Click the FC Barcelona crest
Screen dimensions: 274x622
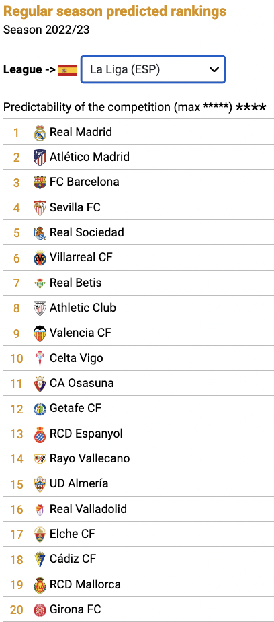[40, 182]
